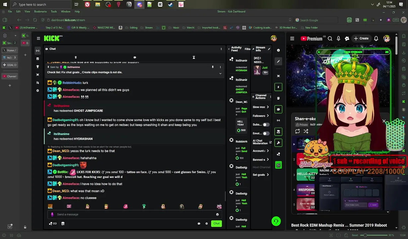The image size is (408, 239).
Task: Open Windows tray hidden icons chevron
Action: point(372,5)
